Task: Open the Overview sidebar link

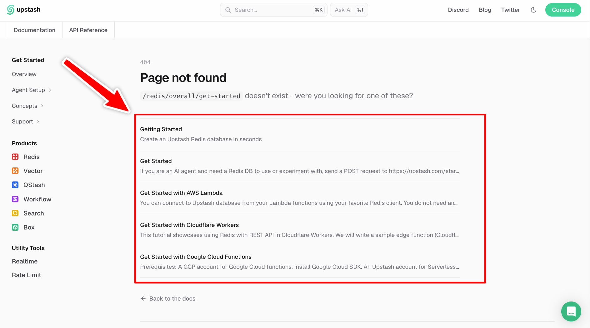Action: point(24,74)
